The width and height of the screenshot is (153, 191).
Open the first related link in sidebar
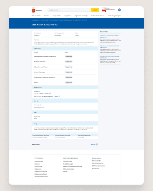(x=110, y=36)
